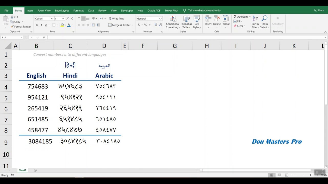The height and width of the screenshot is (184, 328).
Task: Toggle Underline formatting
Action: point(46,25)
